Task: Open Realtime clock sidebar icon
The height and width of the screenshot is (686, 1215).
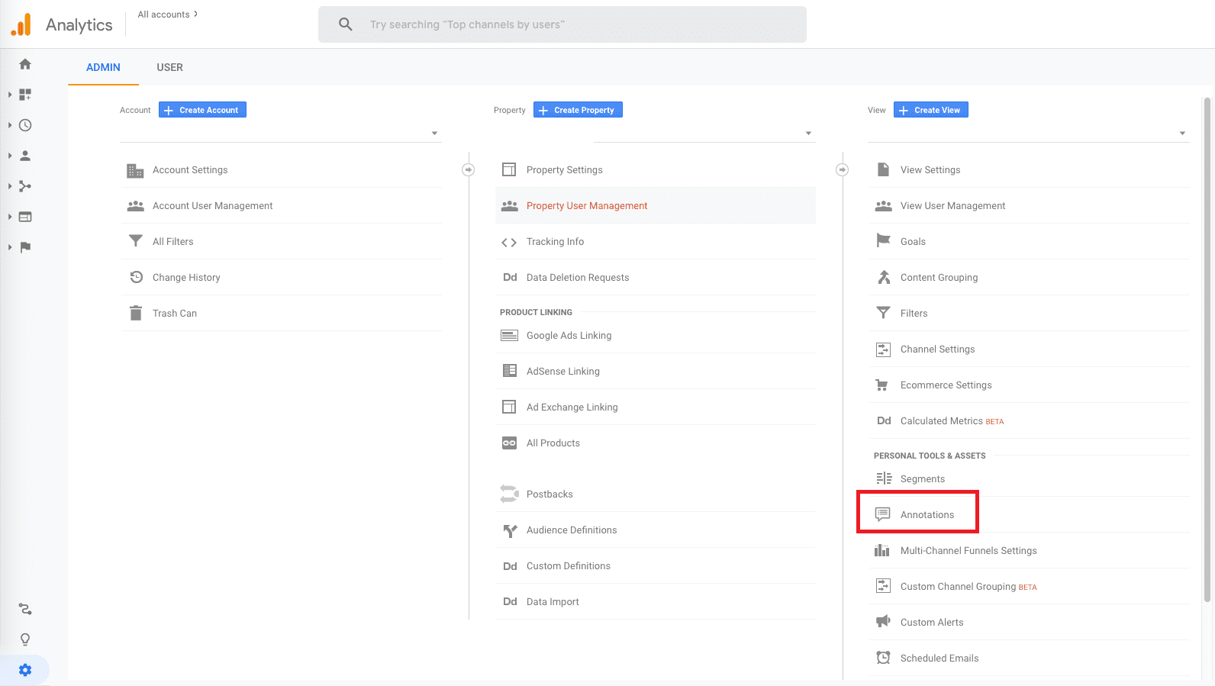Action: click(25, 125)
